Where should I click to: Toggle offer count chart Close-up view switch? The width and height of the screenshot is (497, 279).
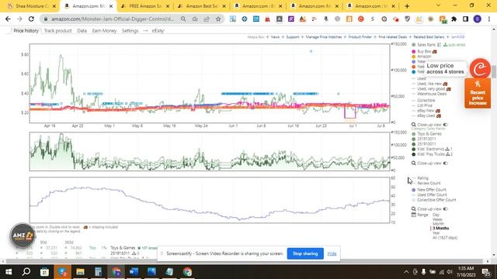(445, 208)
